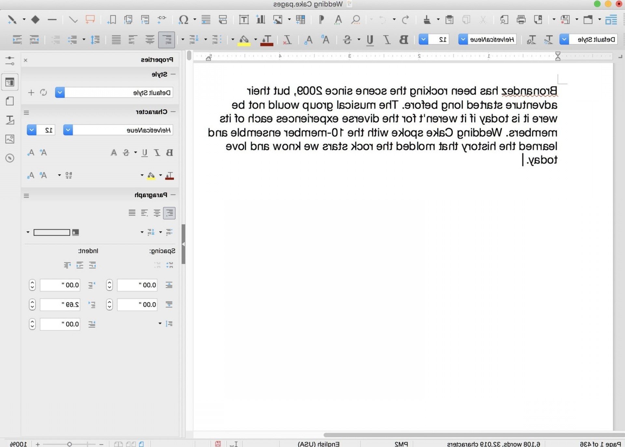This screenshot has width=625, height=447.
Task: Collapse the Character section header
Action: tap(173, 112)
